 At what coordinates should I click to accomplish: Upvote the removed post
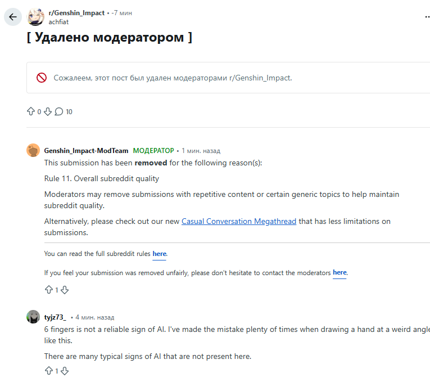[31, 111]
